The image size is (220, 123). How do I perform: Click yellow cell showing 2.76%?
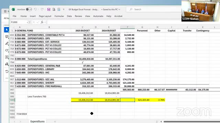point(157,100)
